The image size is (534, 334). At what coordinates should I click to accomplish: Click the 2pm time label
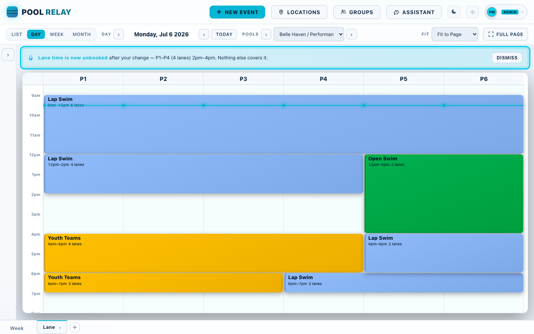36,194
